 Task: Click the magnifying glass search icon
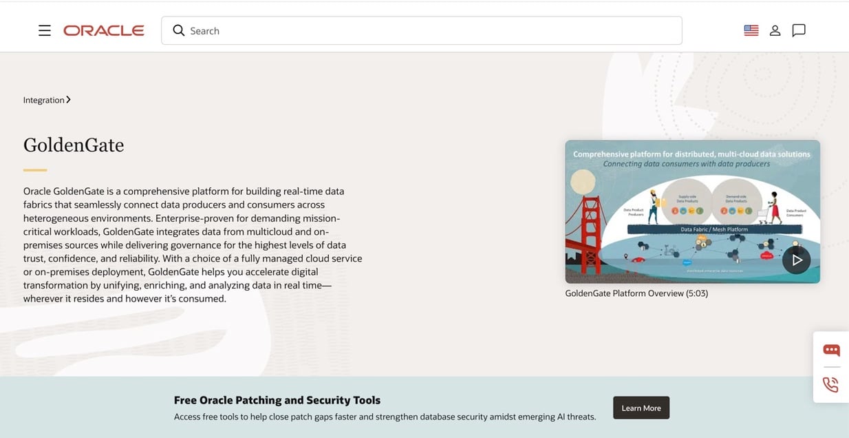(x=178, y=30)
